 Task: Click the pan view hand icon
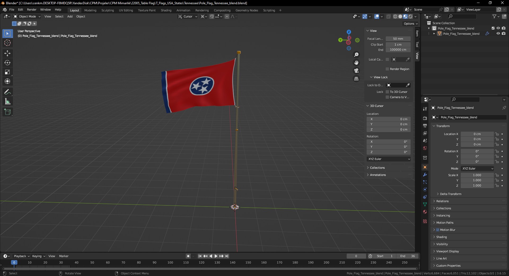[356, 63]
